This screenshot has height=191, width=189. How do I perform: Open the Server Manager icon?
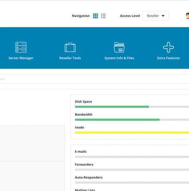click(21, 47)
